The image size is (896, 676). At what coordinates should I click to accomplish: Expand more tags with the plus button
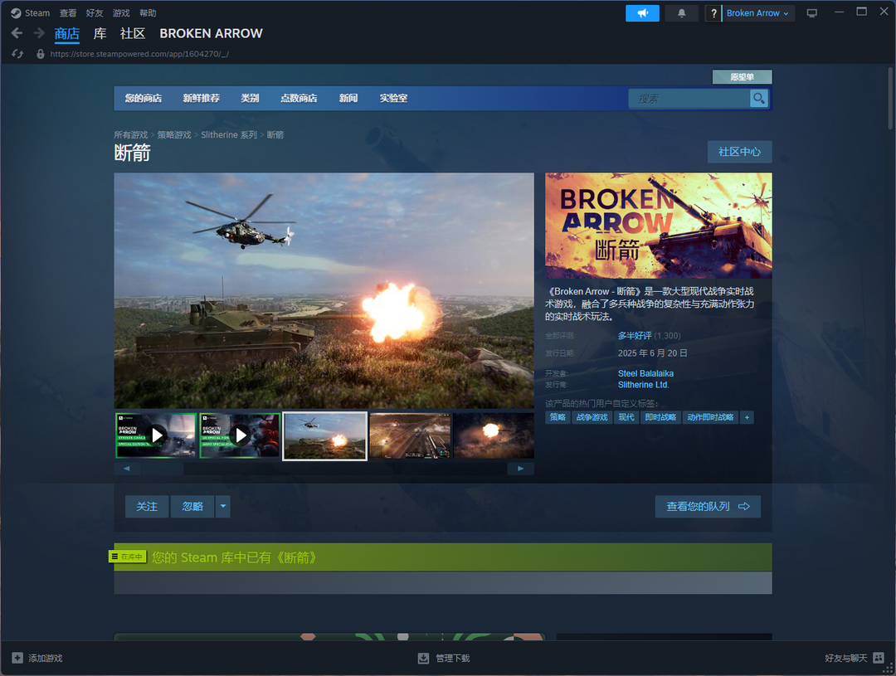click(747, 417)
